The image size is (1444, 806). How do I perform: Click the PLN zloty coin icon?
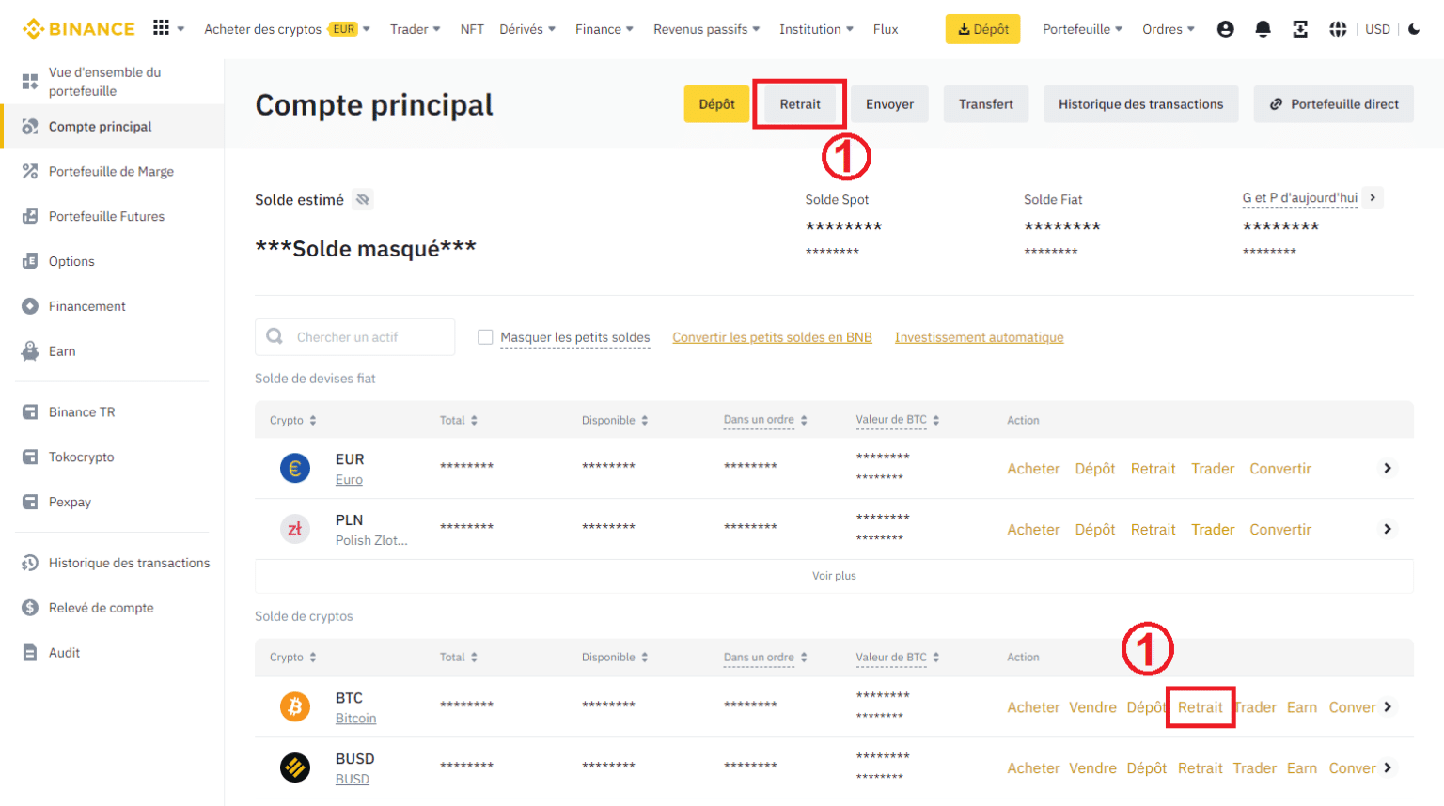pyautogui.click(x=295, y=529)
